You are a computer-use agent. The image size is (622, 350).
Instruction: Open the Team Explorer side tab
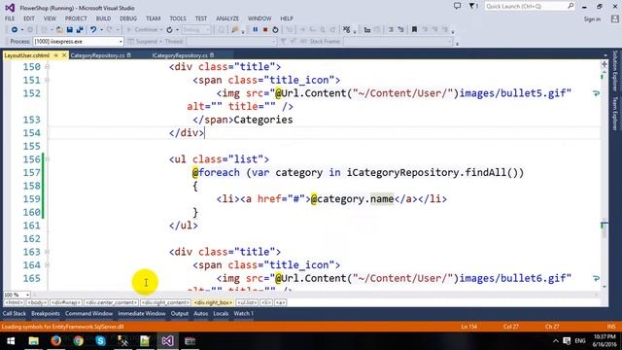[615, 113]
